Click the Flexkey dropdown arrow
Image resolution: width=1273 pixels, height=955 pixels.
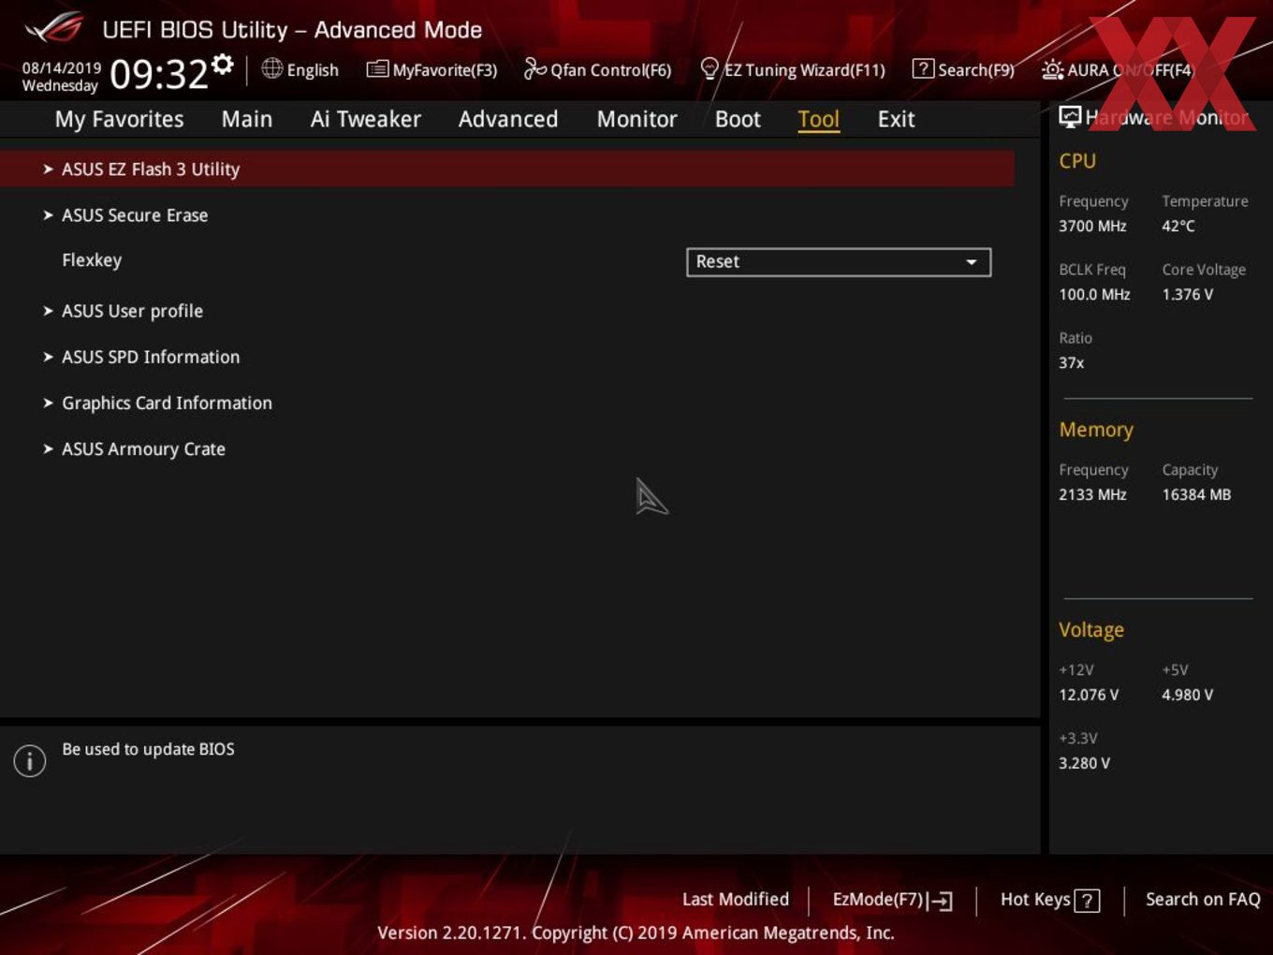(972, 262)
